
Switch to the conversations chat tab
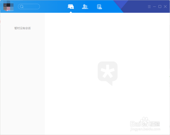pyautogui.click(x=71, y=6)
